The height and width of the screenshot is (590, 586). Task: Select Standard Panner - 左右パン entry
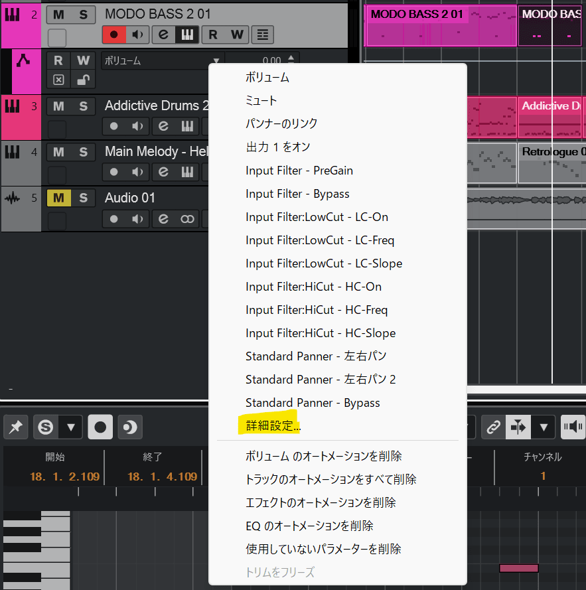coord(338,356)
